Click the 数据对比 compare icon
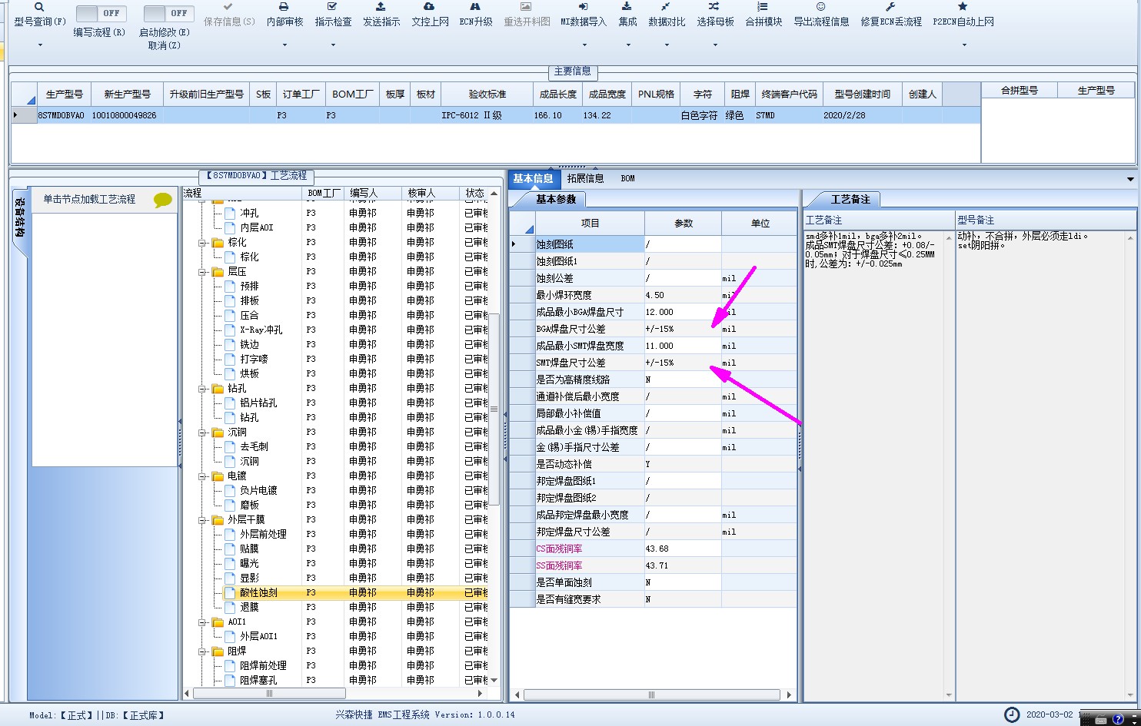1141x726 pixels. click(666, 7)
